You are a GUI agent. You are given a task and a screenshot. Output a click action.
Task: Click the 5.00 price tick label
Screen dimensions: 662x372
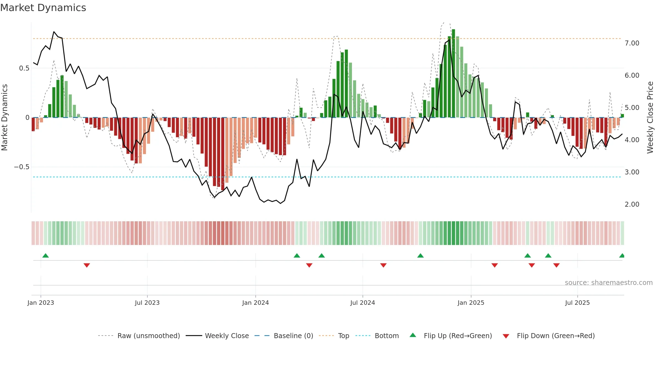coord(632,108)
